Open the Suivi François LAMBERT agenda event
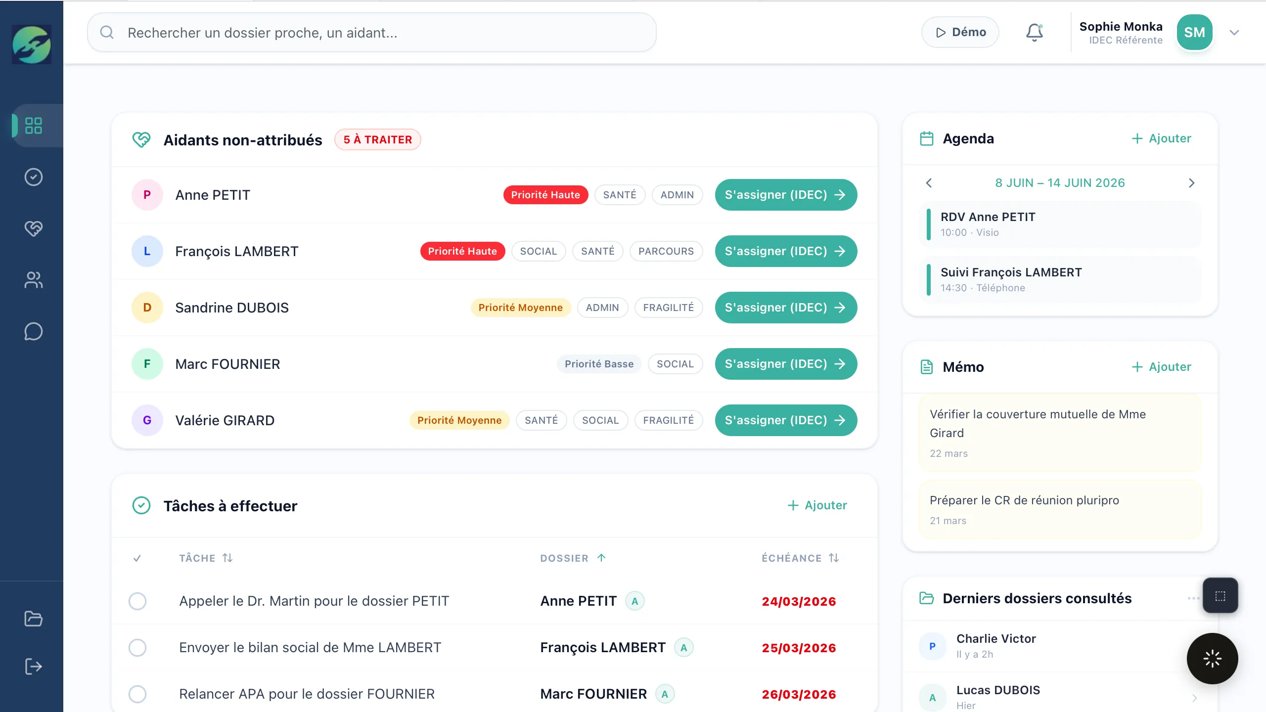The image size is (1266, 712). pyautogui.click(x=1060, y=280)
